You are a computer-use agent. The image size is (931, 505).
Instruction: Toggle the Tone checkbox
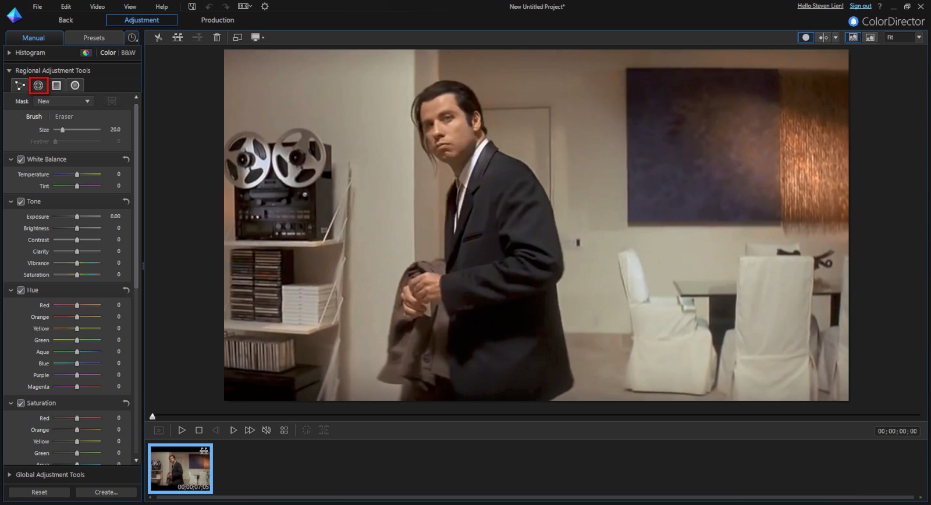pos(21,201)
